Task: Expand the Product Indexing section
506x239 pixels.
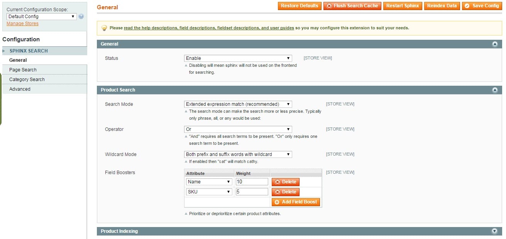Action: pyautogui.click(x=495, y=231)
